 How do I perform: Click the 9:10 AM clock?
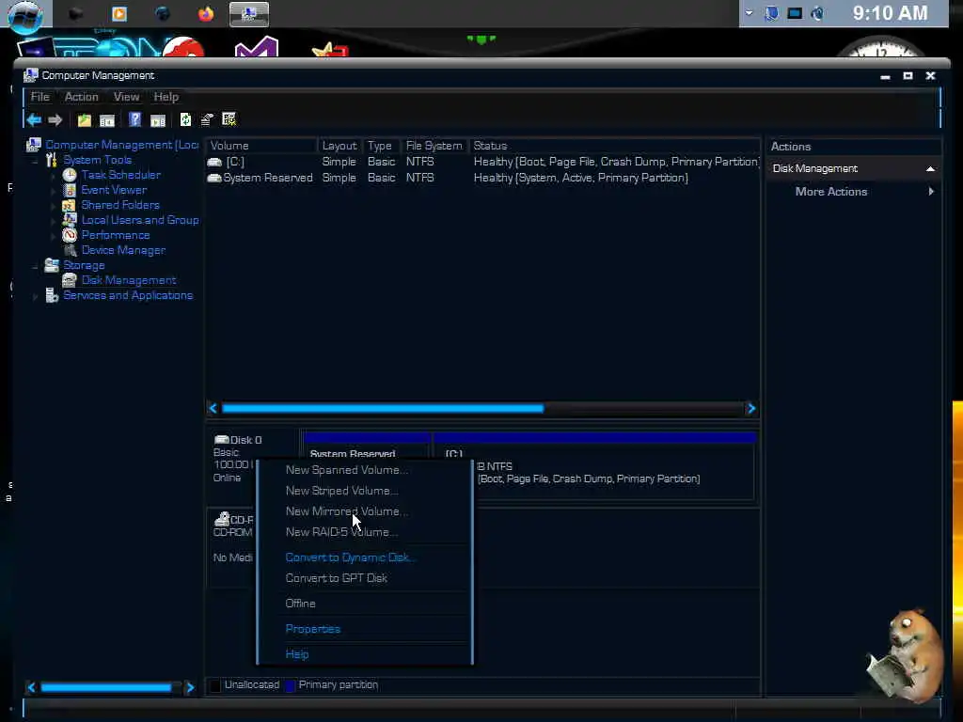point(890,13)
